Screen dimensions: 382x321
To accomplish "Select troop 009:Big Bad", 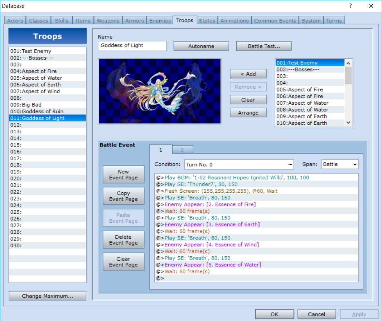I will [48, 105].
